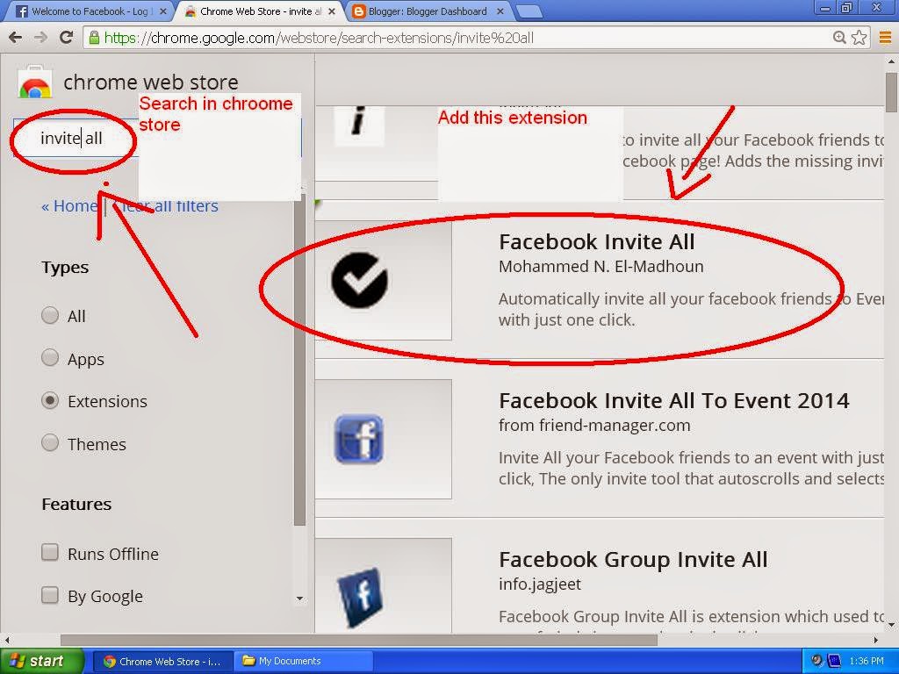This screenshot has width=899, height=674.
Task: Open Facebook Invite All To Event 2014 title
Action: (x=673, y=400)
